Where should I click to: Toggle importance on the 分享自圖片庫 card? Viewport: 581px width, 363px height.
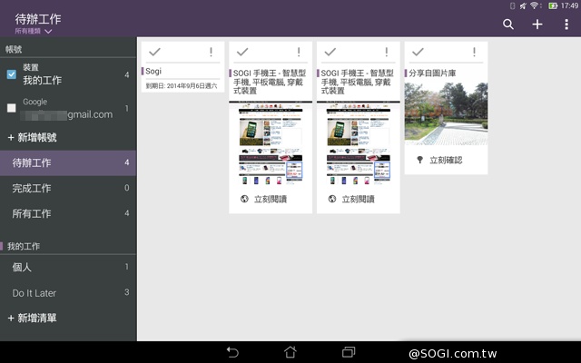474,52
